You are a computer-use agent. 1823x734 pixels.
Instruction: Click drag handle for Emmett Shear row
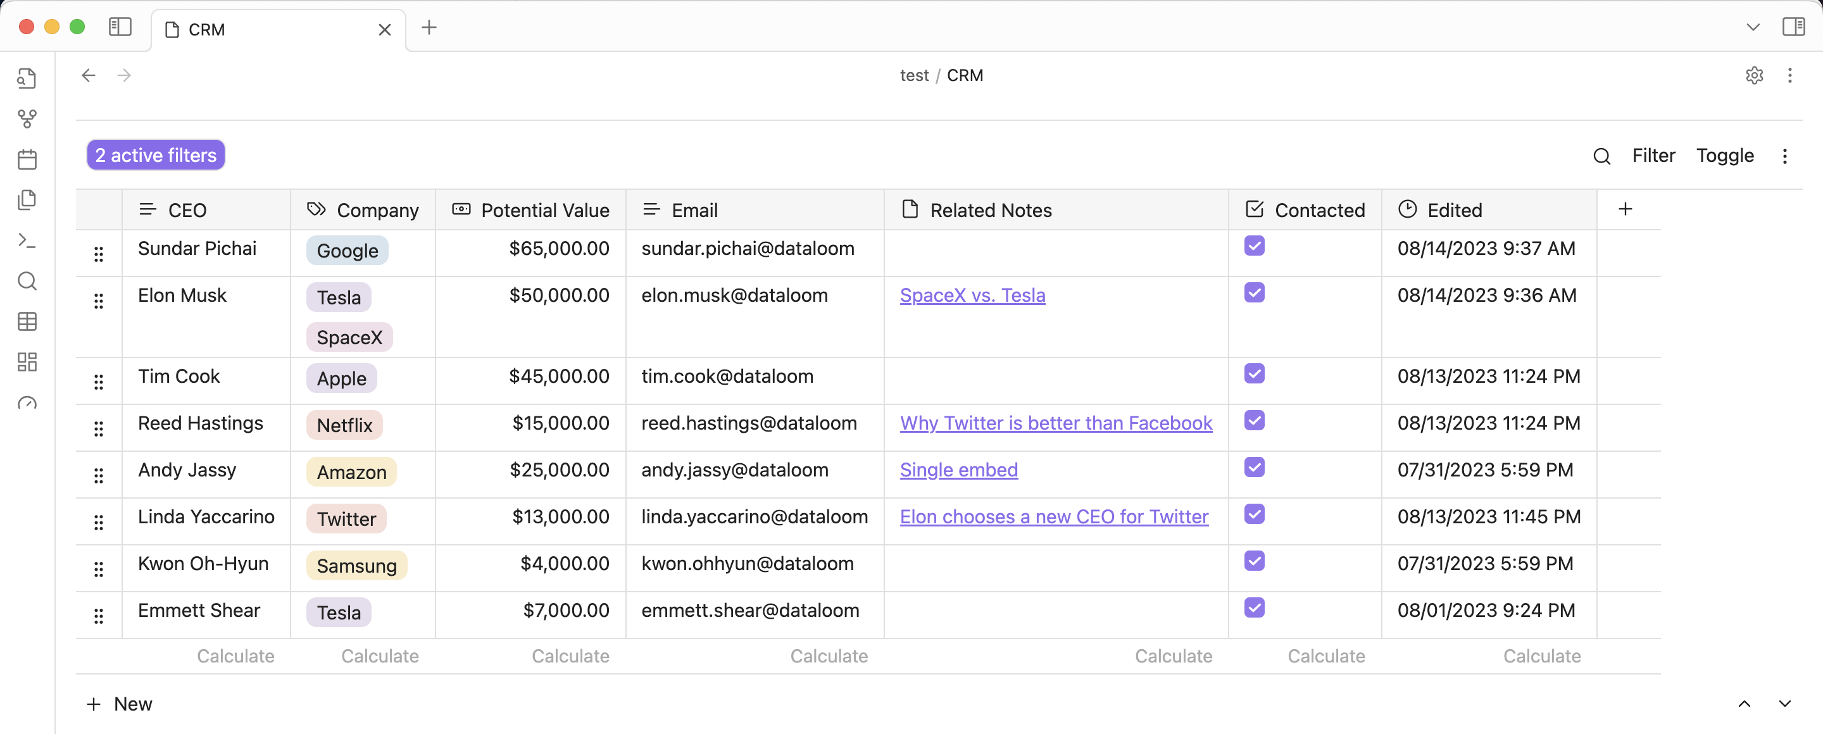tap(99, 616)
